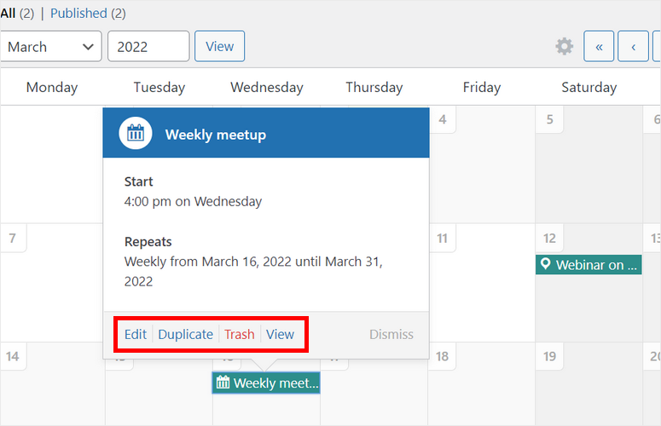661x426 pixels.
Task: Open the View link in the event popup
Action: (280, 334)
